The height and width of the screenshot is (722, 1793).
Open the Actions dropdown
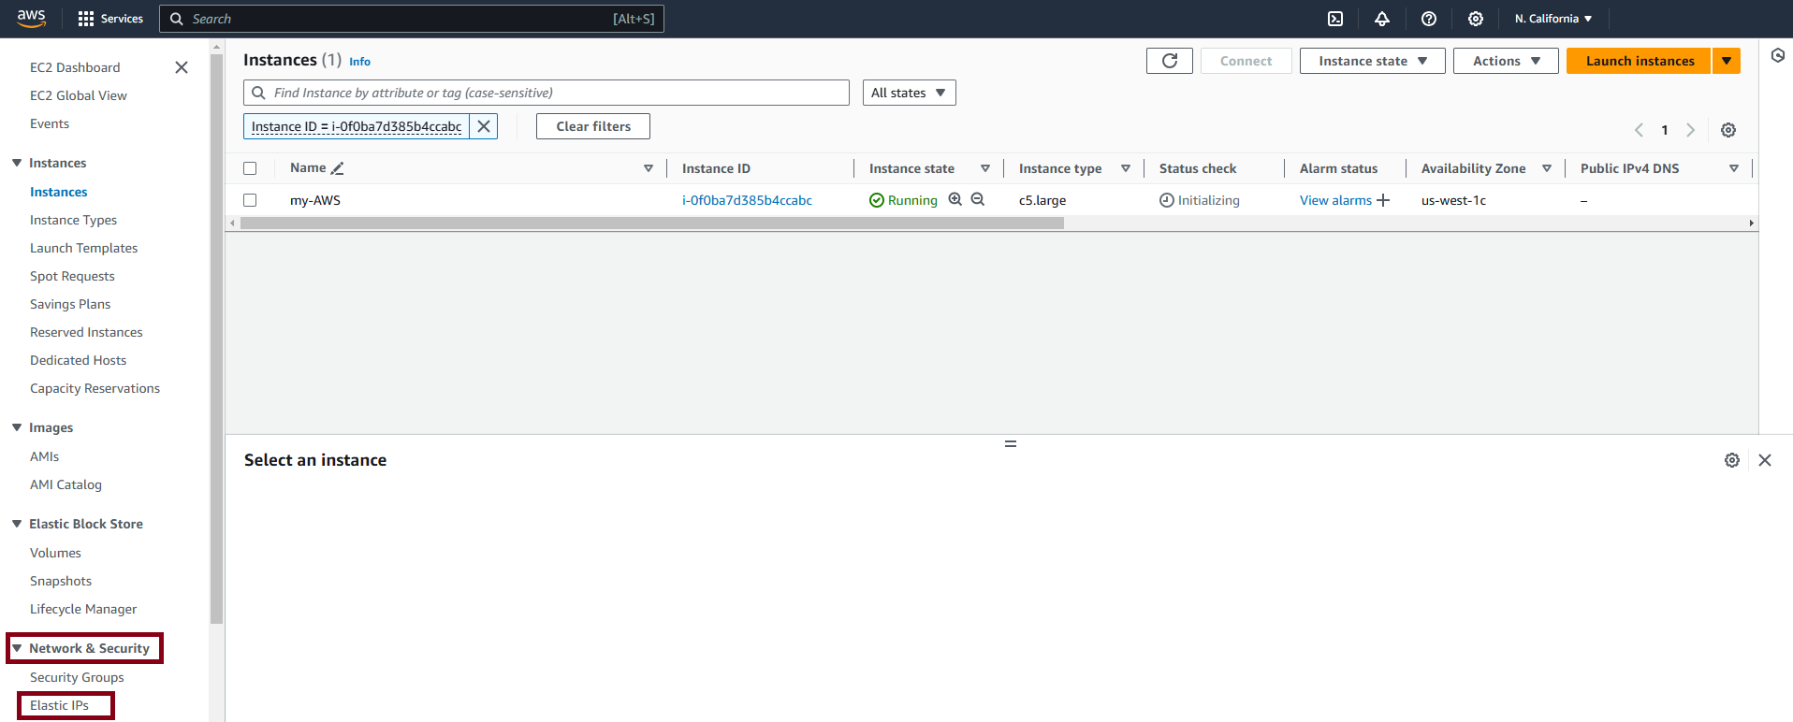coord(1506,61)
